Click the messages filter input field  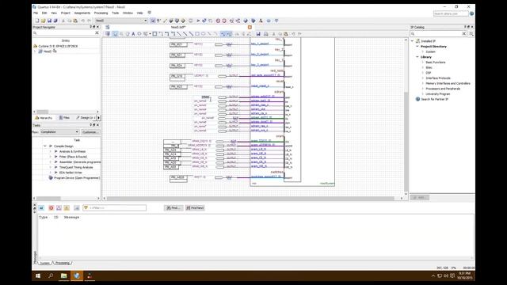tap(115, 207)
